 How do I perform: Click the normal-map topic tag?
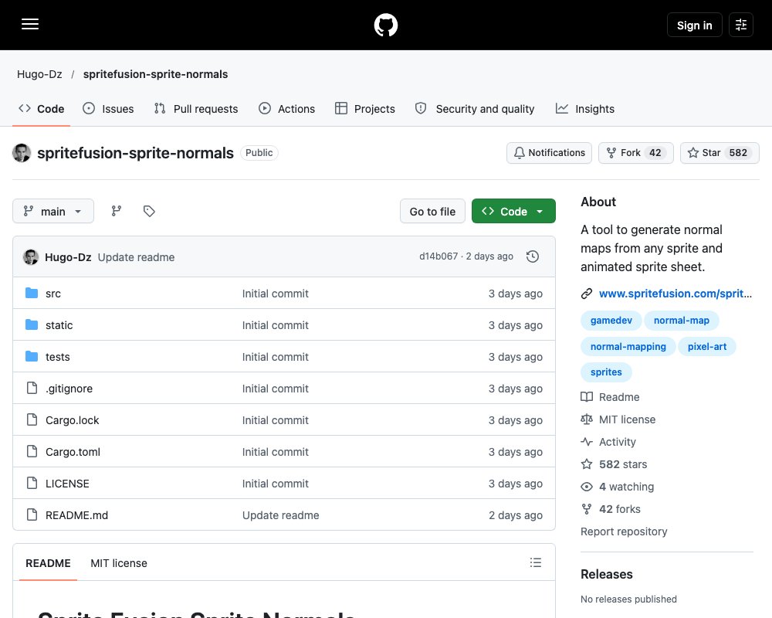pyautogui.click(x=682, y=321)
